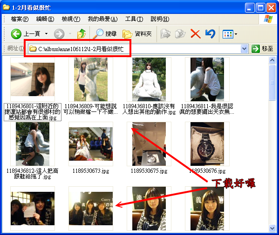
Task: Click the Move To folder icon
Action: point(165,34)
